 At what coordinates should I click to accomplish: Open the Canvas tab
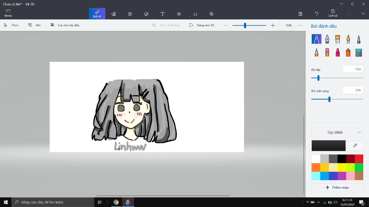click(195, 14)
